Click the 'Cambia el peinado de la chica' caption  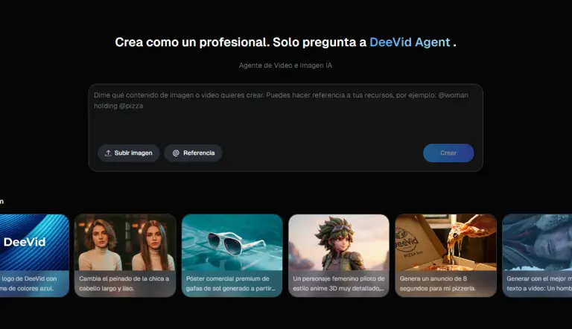(x=125, y=284)
